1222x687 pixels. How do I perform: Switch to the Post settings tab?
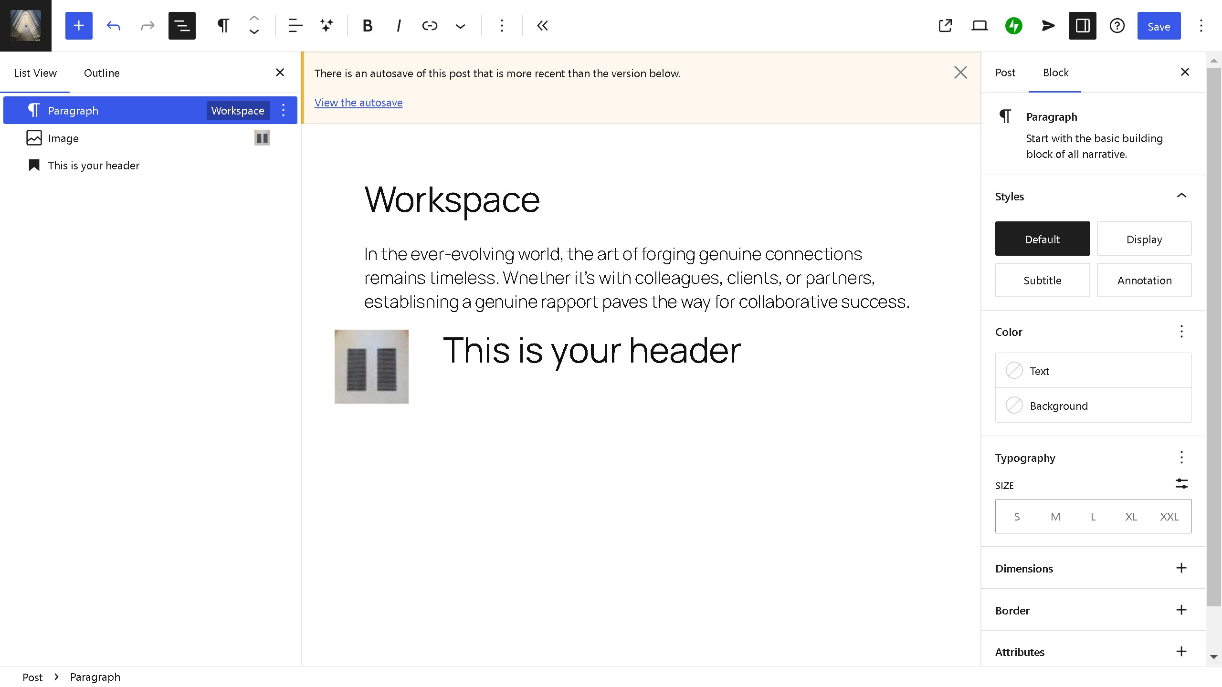tap(1005, 73)
